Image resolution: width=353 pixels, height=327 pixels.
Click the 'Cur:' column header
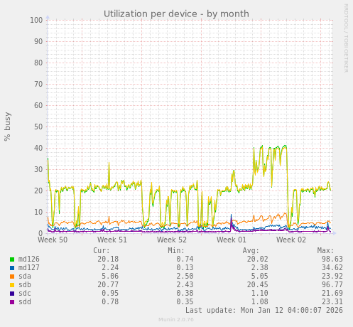[x=102, y=251]
